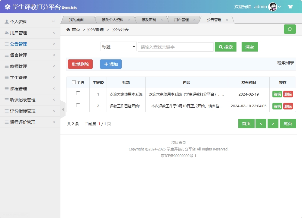
Task: Click 批量删除 to delete selected items
Action: tap(80, 64)
